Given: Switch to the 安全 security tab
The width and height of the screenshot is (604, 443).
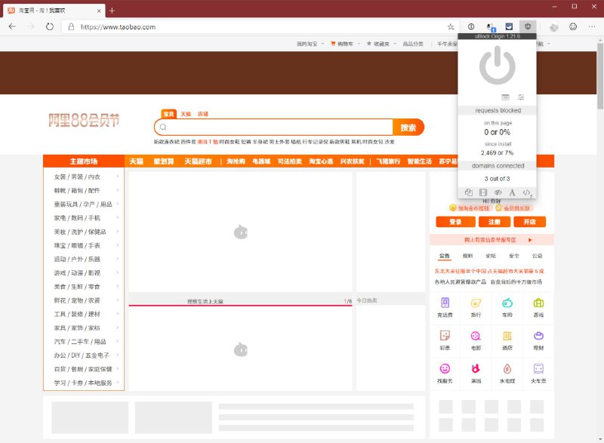Looking at the screenshot, I should (514, 256).
